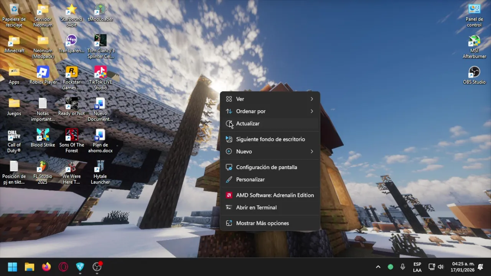Open the notification bell icon
Viewport: 491px width, 276px height.
481,267
